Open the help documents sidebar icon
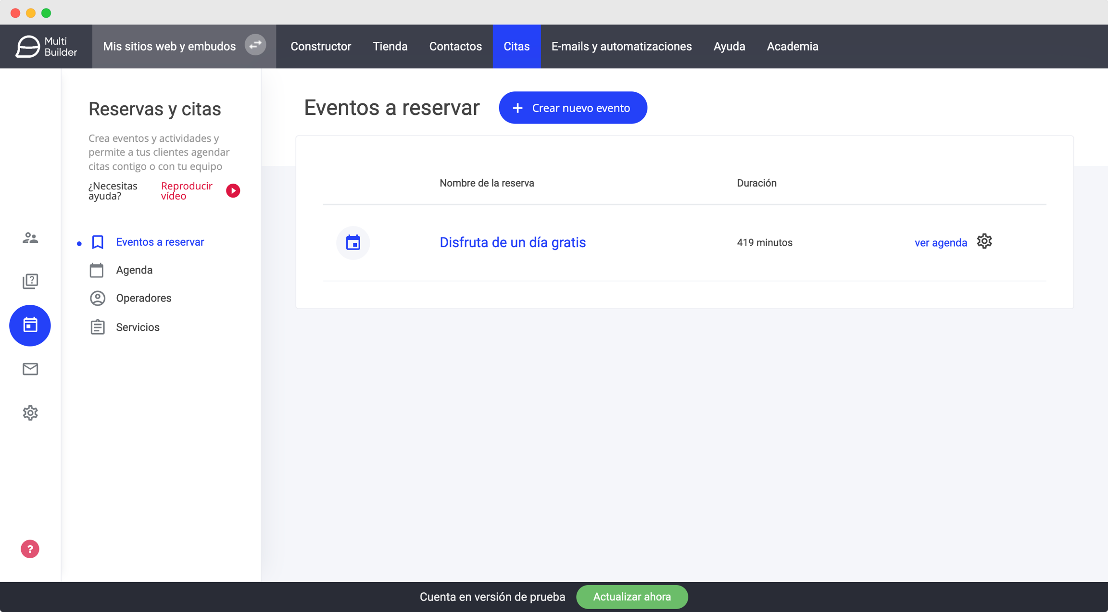Image resolution: width=1108 pixels, height=612 pixels. (x=30, y=281)
